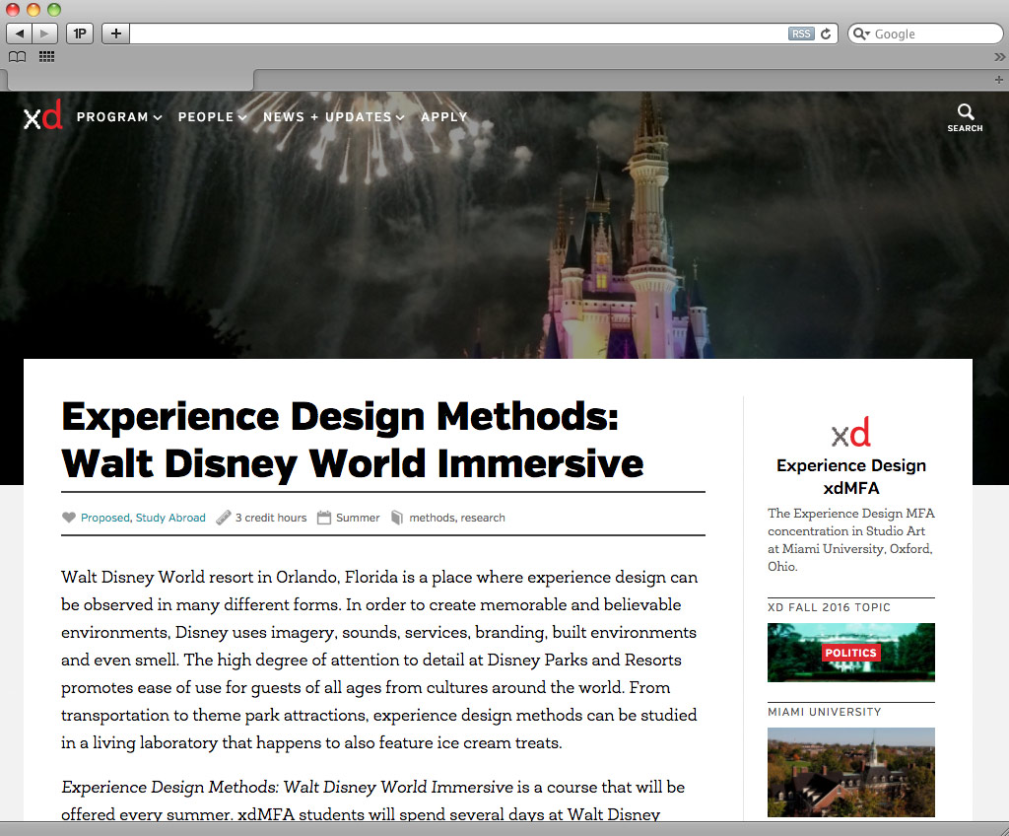Click the '3 credit hours' text

(x=271, y=518)
